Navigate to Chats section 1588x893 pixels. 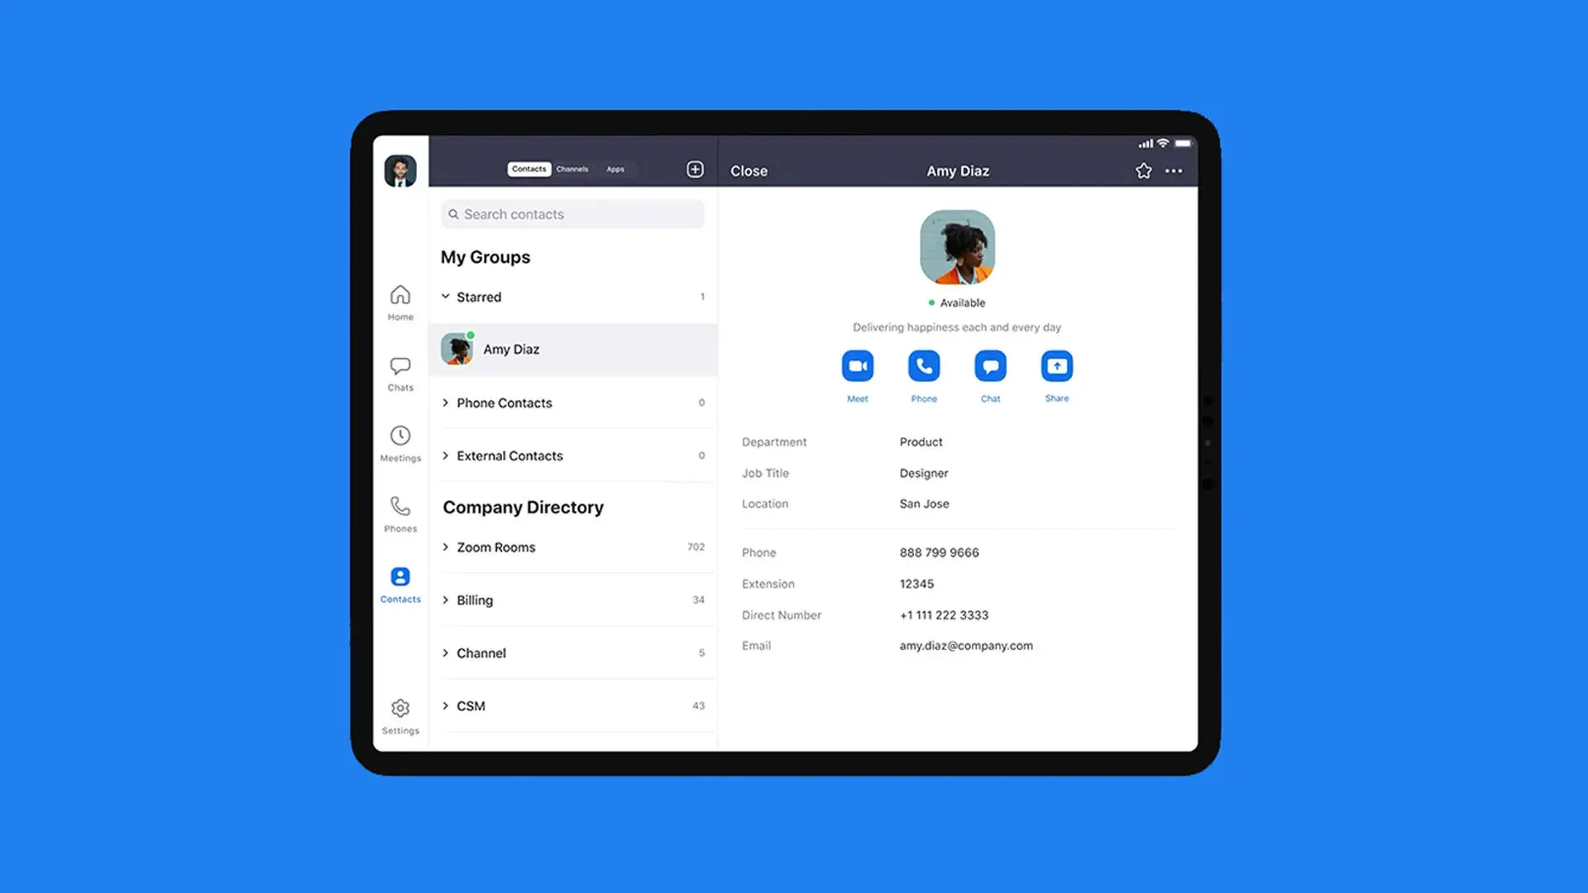coord(400,370)
